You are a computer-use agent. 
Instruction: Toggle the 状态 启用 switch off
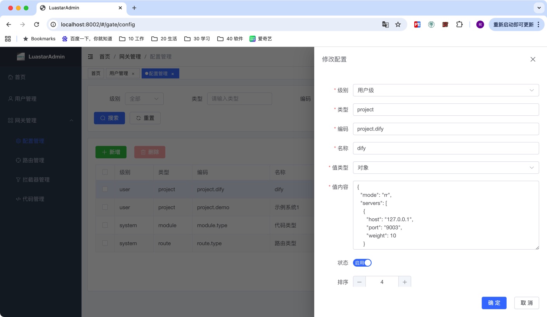362,263
